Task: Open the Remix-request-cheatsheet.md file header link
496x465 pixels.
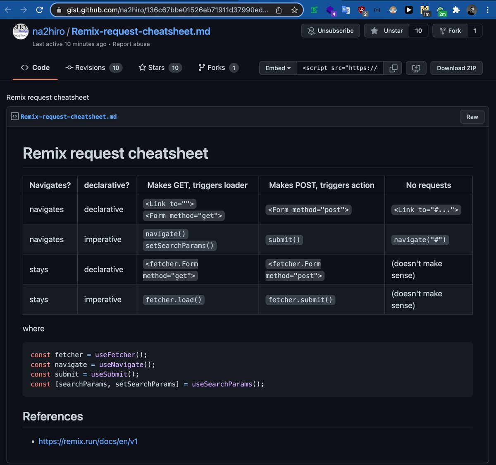Action: click(x=69, y=117)
